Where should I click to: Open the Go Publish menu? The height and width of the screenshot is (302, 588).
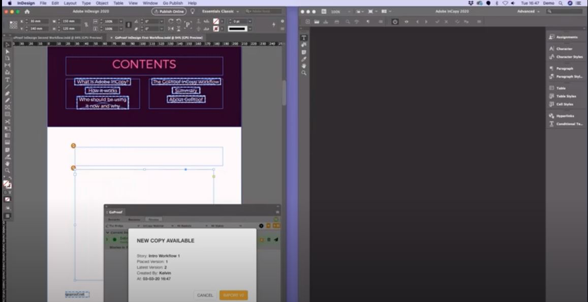pyautogui.click(x=173, y=3)
